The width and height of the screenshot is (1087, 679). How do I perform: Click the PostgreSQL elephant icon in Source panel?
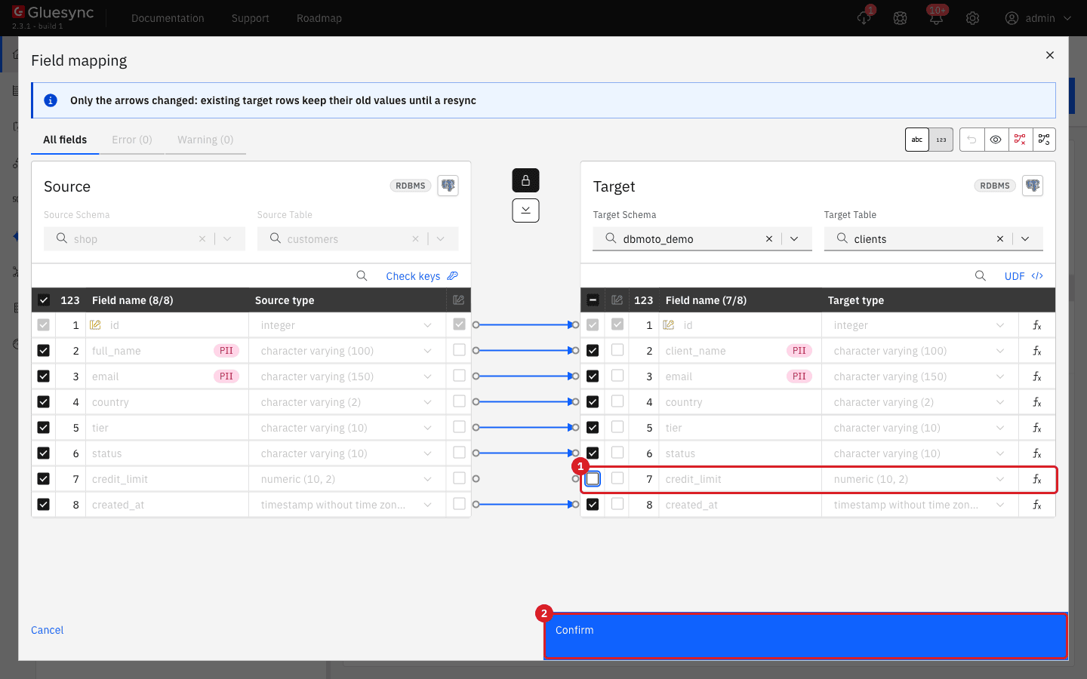point(448,186)
